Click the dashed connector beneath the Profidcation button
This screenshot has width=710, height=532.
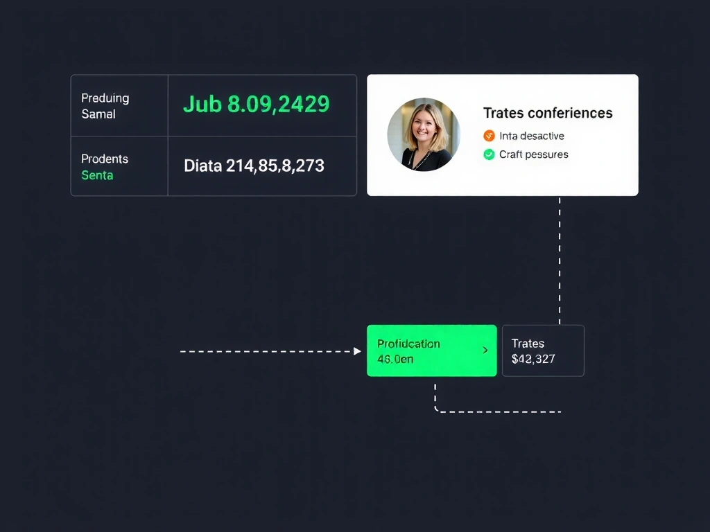tap(485, 411)
